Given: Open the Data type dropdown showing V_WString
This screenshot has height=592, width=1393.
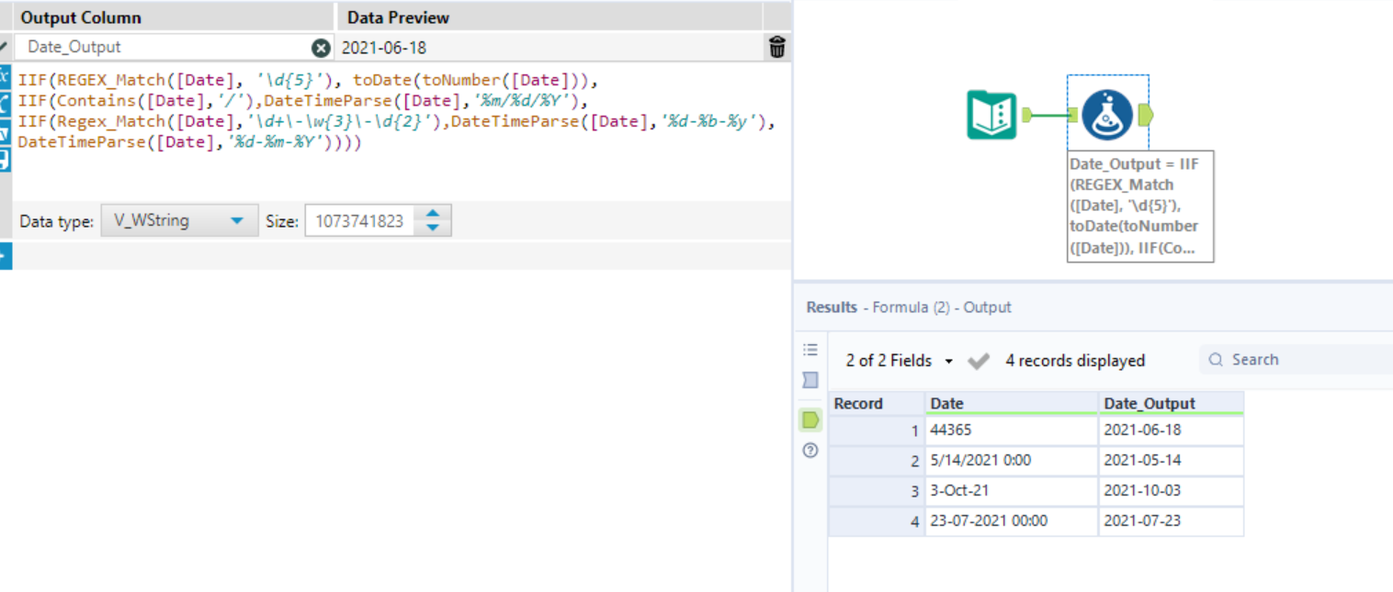Looking at the screenshot, I should click(x=179, y=220).
